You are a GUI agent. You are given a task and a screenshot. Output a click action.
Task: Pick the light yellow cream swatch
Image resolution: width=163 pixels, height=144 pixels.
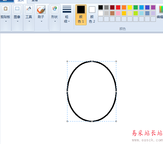click(x=130, y=13)
